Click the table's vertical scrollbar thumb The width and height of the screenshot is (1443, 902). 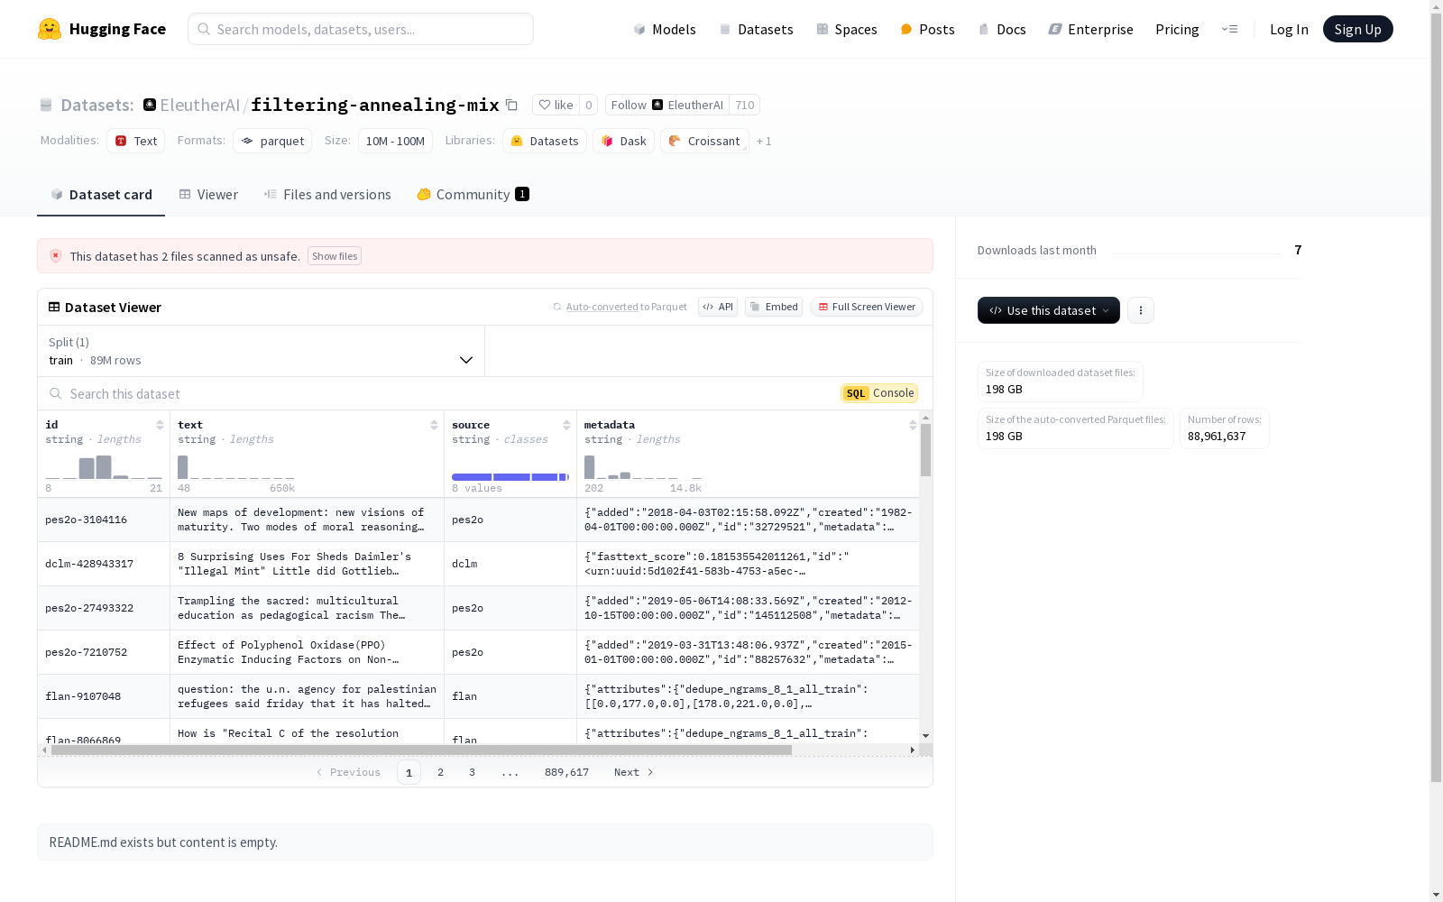(x=925, y=449)
